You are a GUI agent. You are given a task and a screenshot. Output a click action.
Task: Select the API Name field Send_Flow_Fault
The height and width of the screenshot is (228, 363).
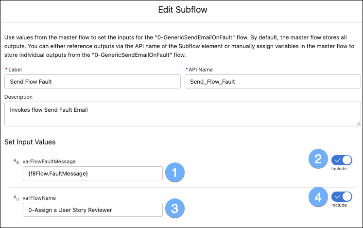(x=273, y=81)
